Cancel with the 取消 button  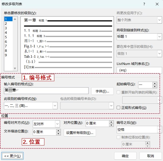[x=151, y=156]
